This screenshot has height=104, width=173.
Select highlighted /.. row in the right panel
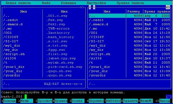point(129,16)
